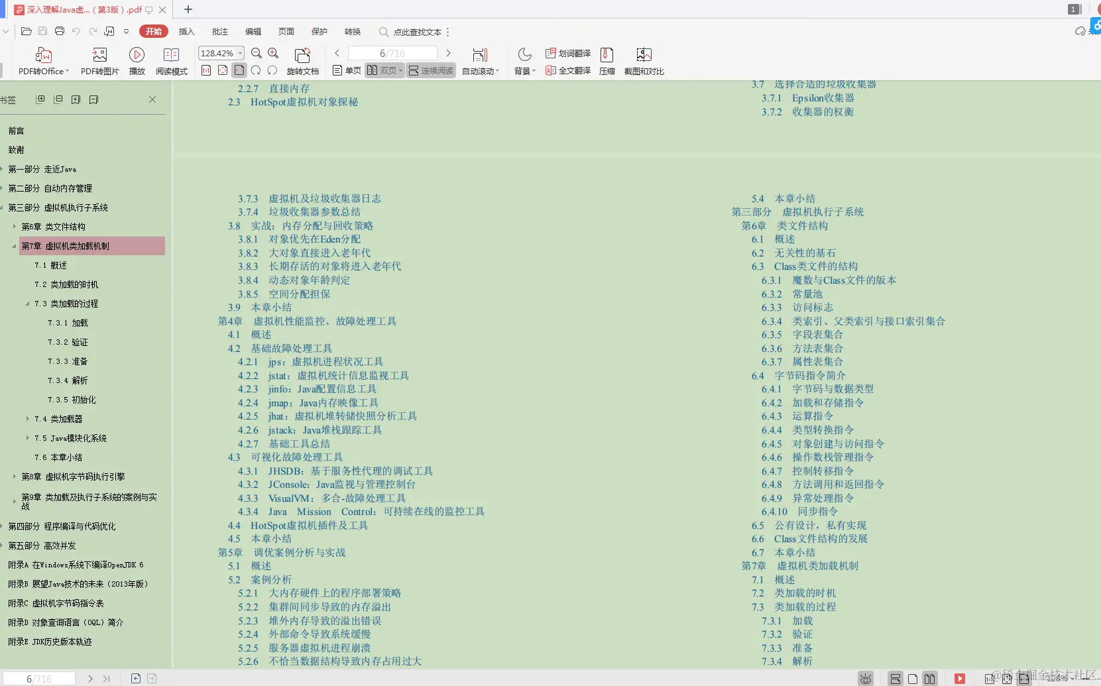Collapse the 第7章 虚拟机类加载机制 bookmark
1101x686 pixels.
[13, 246]
